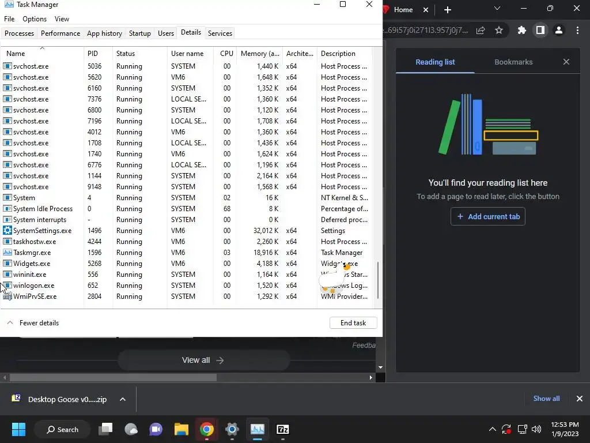590x443 pixels.
Task: Open Desktop Goose download options chevron
Action: pyautogui.click(x=123, y=399)
